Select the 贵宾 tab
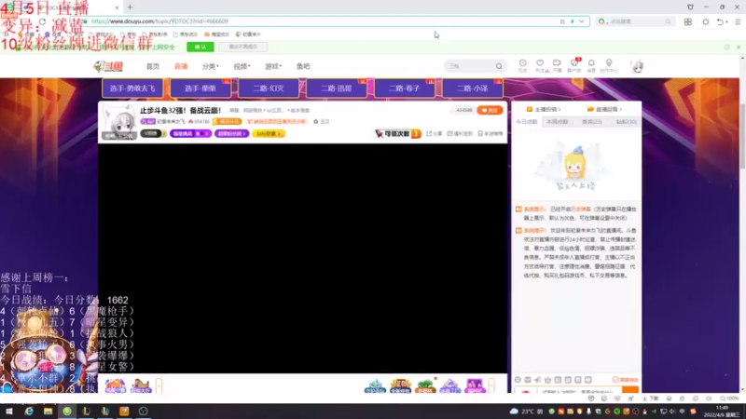 click(x=591, y=122)
